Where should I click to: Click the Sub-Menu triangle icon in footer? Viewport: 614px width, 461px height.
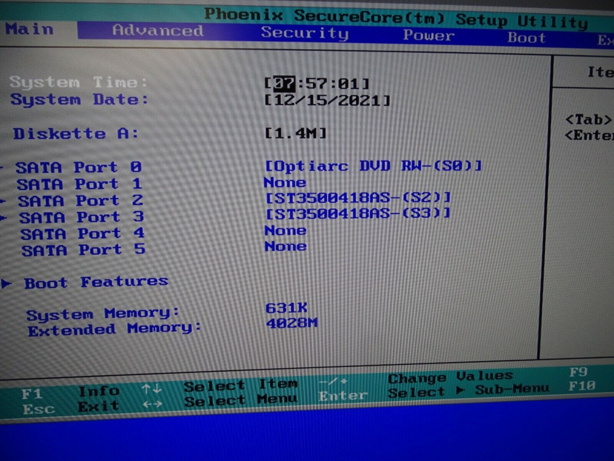point(460,391)
